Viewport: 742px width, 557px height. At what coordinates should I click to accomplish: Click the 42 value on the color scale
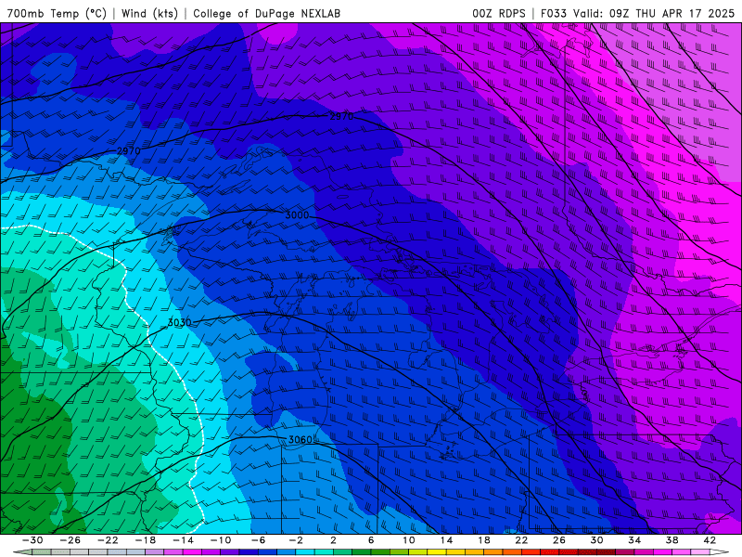click(x=710, y=540)
